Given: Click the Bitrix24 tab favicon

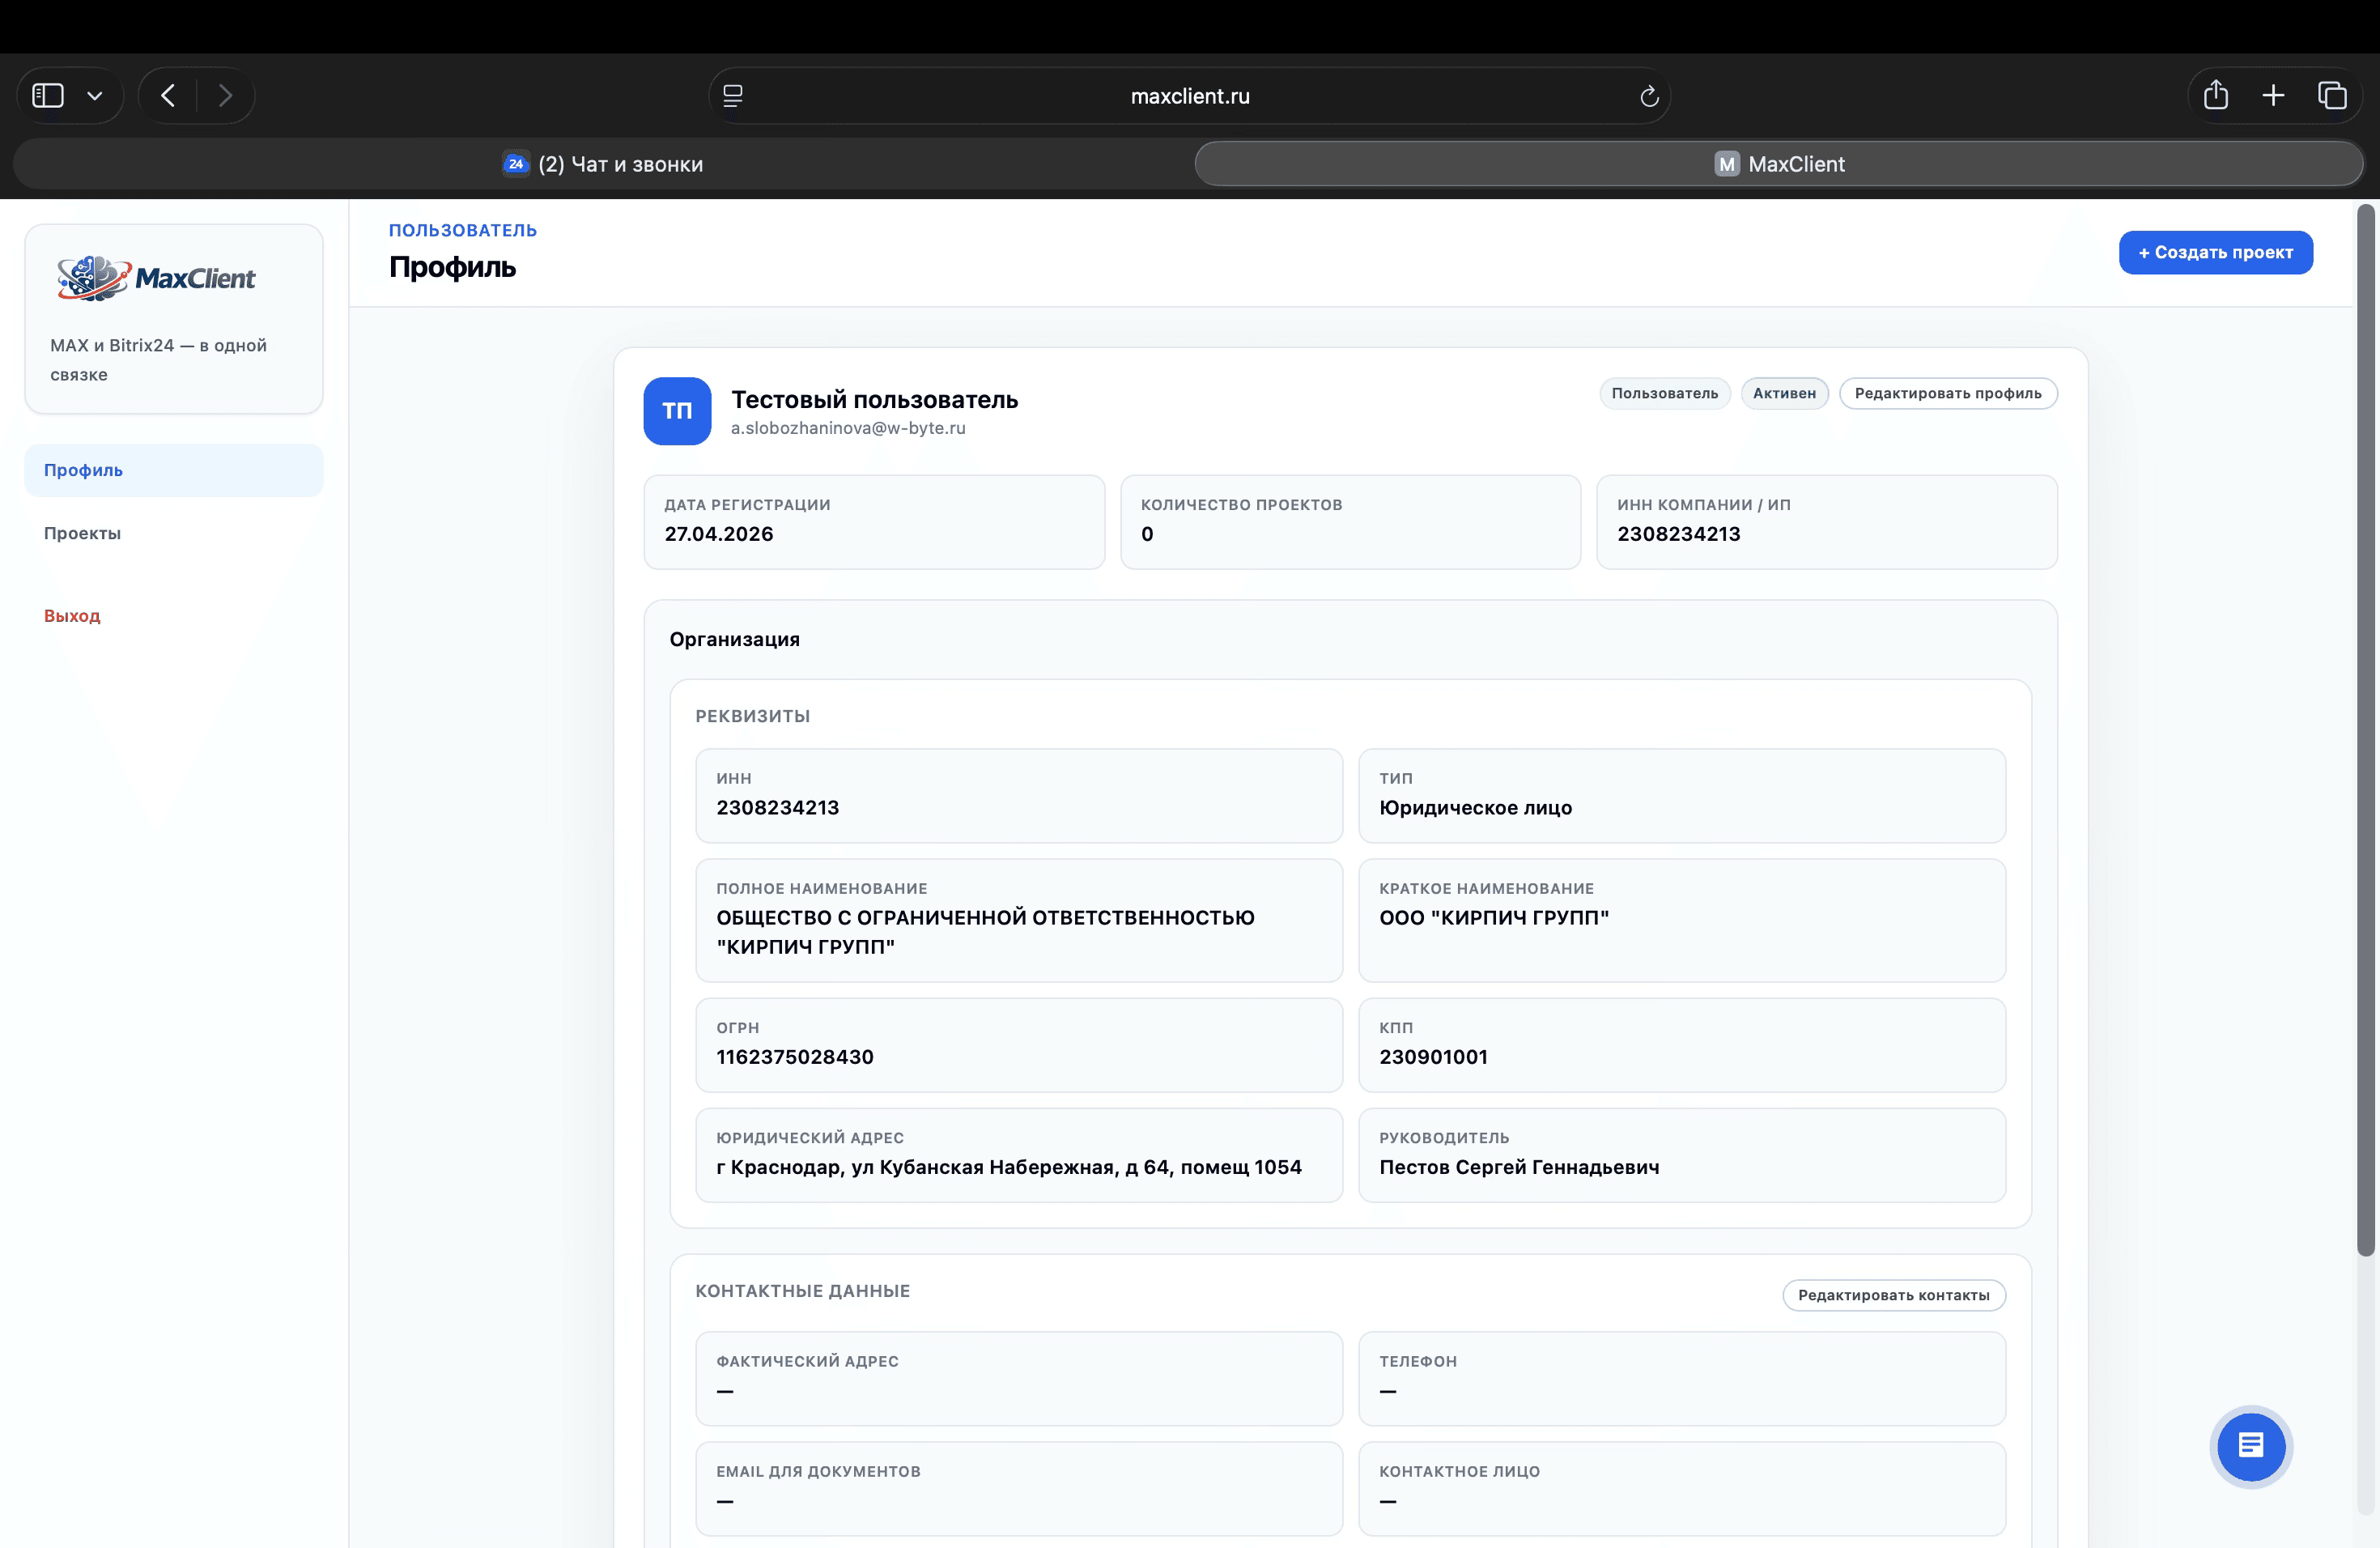Looking at the screenshot, I should pos(516,164).
